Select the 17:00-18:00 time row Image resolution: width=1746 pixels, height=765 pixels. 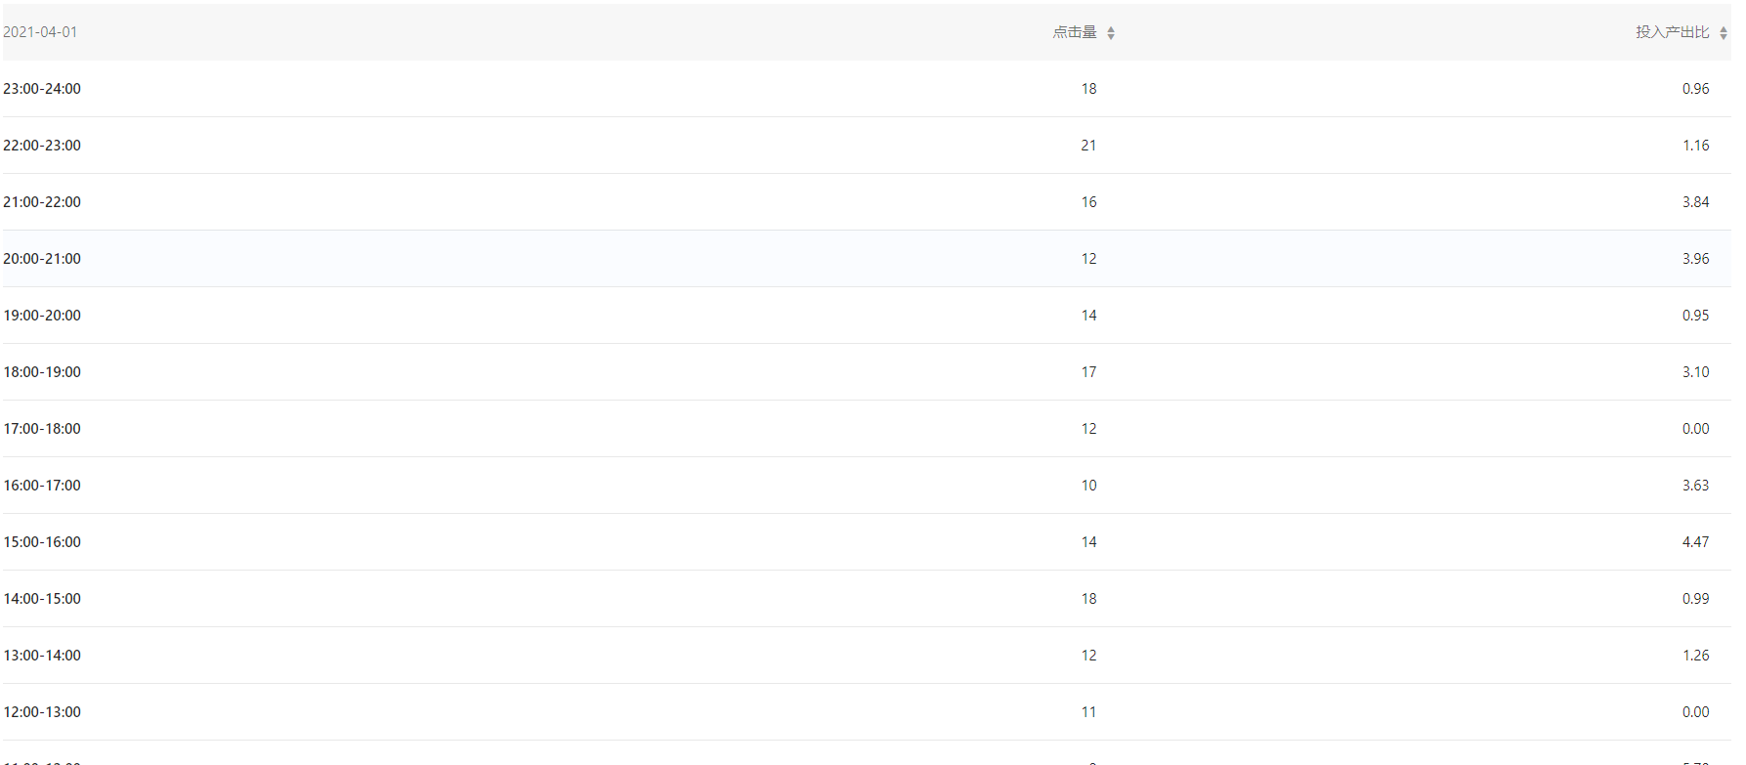(x=867, y=429)
